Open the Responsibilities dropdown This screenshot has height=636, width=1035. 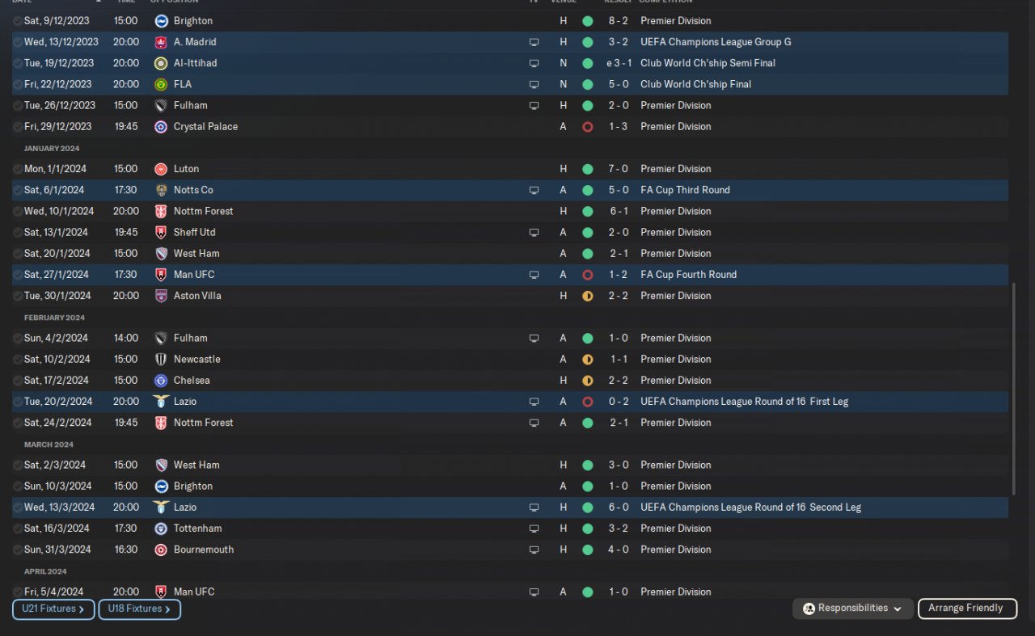853,609
